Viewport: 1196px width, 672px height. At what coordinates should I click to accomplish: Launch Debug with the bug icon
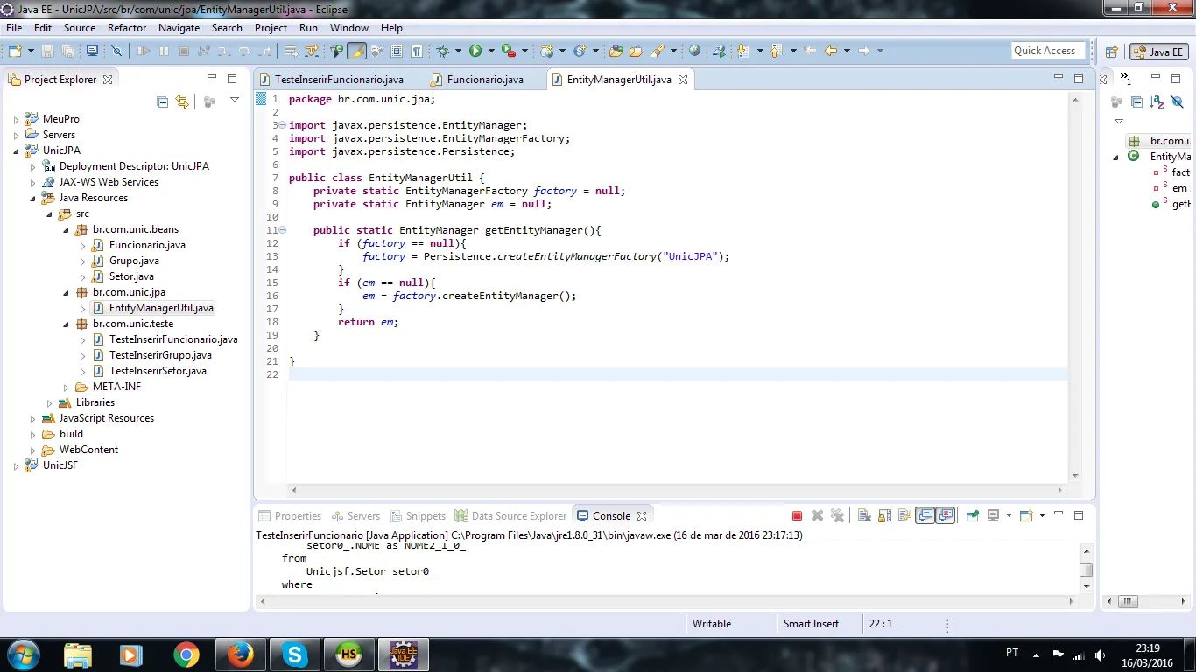(x=443, y=51)
